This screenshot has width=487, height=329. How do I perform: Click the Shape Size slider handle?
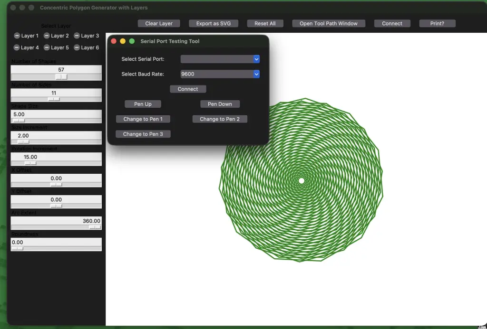click(19, 121)
